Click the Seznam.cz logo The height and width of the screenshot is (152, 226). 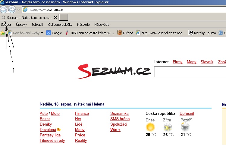point(114,71)
